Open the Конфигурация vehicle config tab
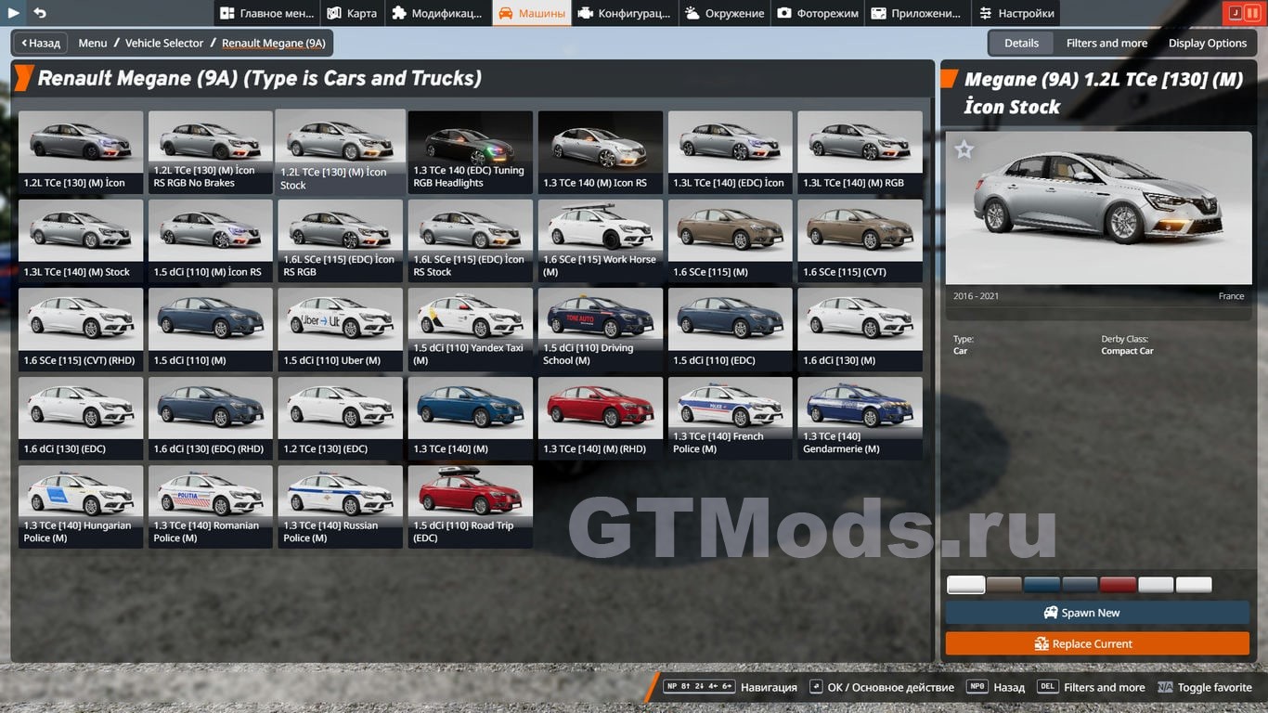 (x=623, y=13)
